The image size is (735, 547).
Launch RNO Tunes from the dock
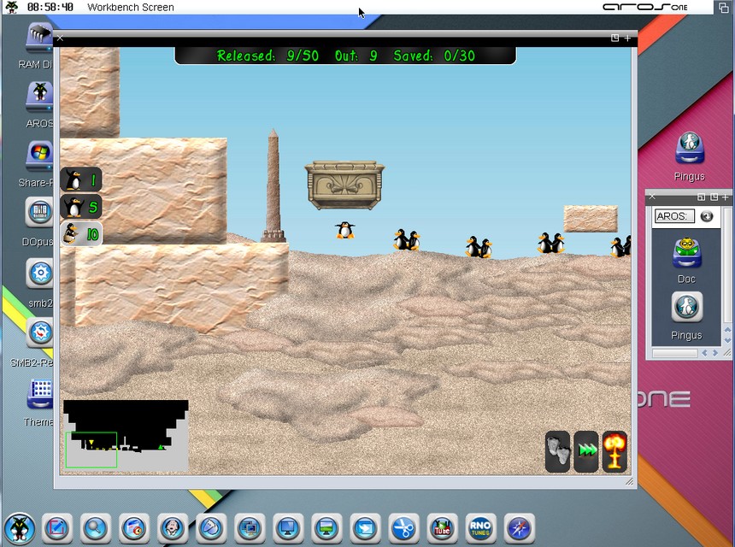[x=480, y=527]
